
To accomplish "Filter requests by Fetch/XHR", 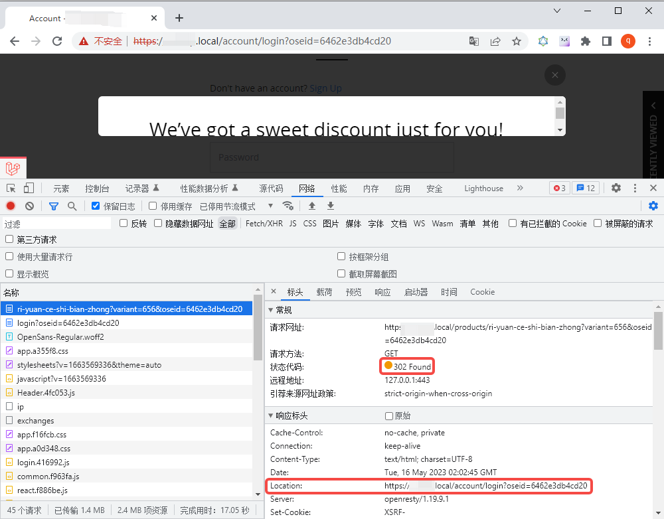I will coord(264,224).
